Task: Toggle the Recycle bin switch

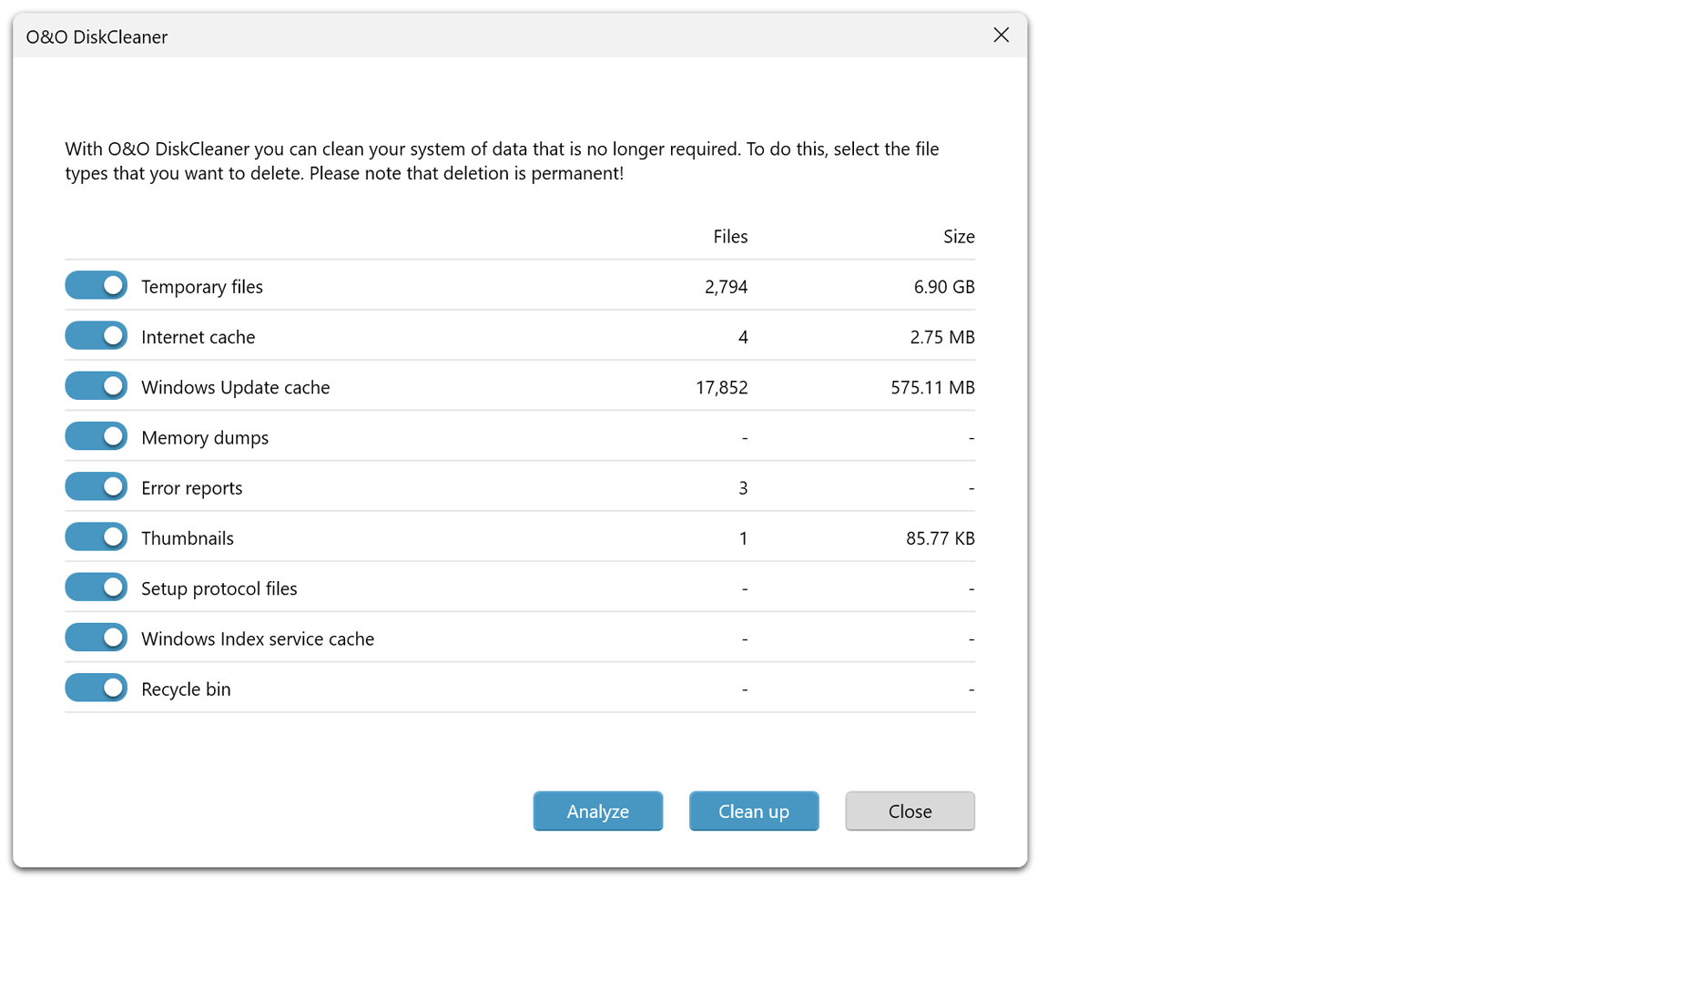Action: point(96,688)
